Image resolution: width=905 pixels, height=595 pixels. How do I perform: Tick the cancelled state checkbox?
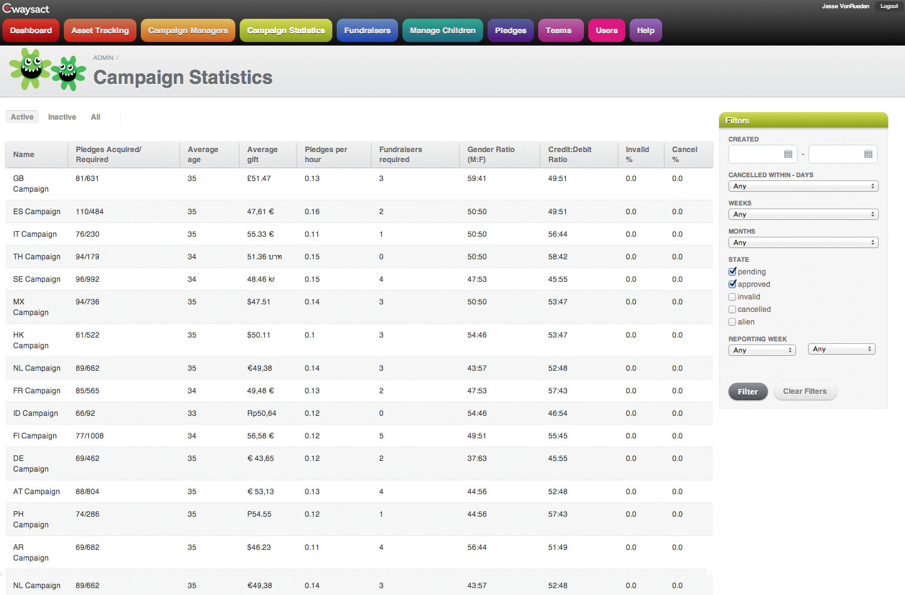coord(732,309)
